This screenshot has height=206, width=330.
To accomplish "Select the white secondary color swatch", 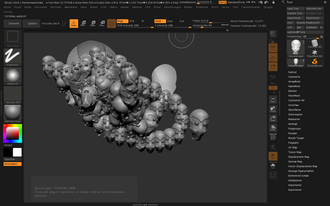I will tap(17, 152).
